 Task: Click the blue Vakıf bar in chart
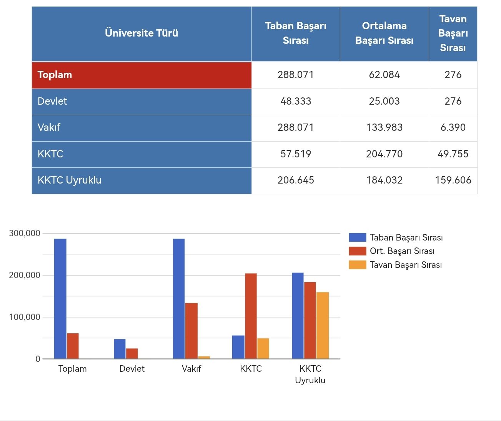(x=179, y=299)
